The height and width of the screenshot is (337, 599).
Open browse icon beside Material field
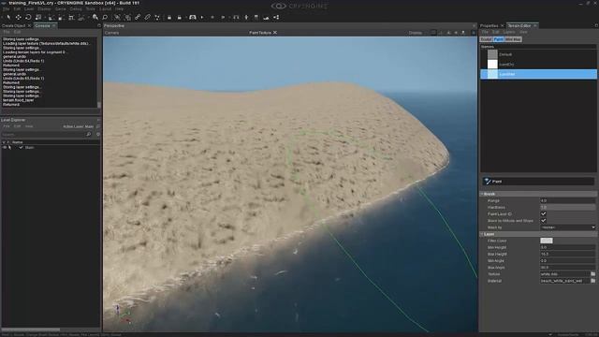(592, 281)
